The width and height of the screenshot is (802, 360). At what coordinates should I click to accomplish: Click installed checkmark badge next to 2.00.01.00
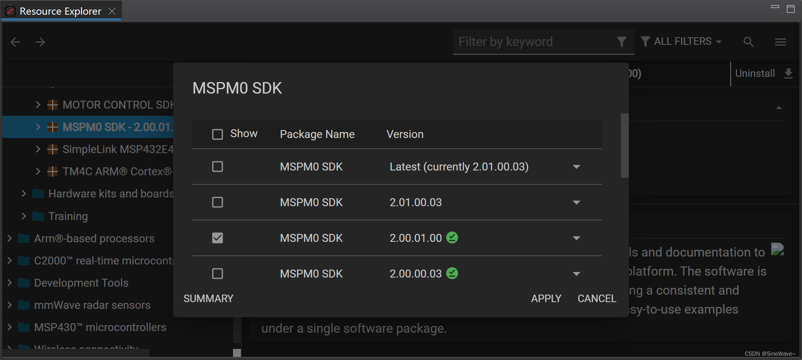(452, 237)
